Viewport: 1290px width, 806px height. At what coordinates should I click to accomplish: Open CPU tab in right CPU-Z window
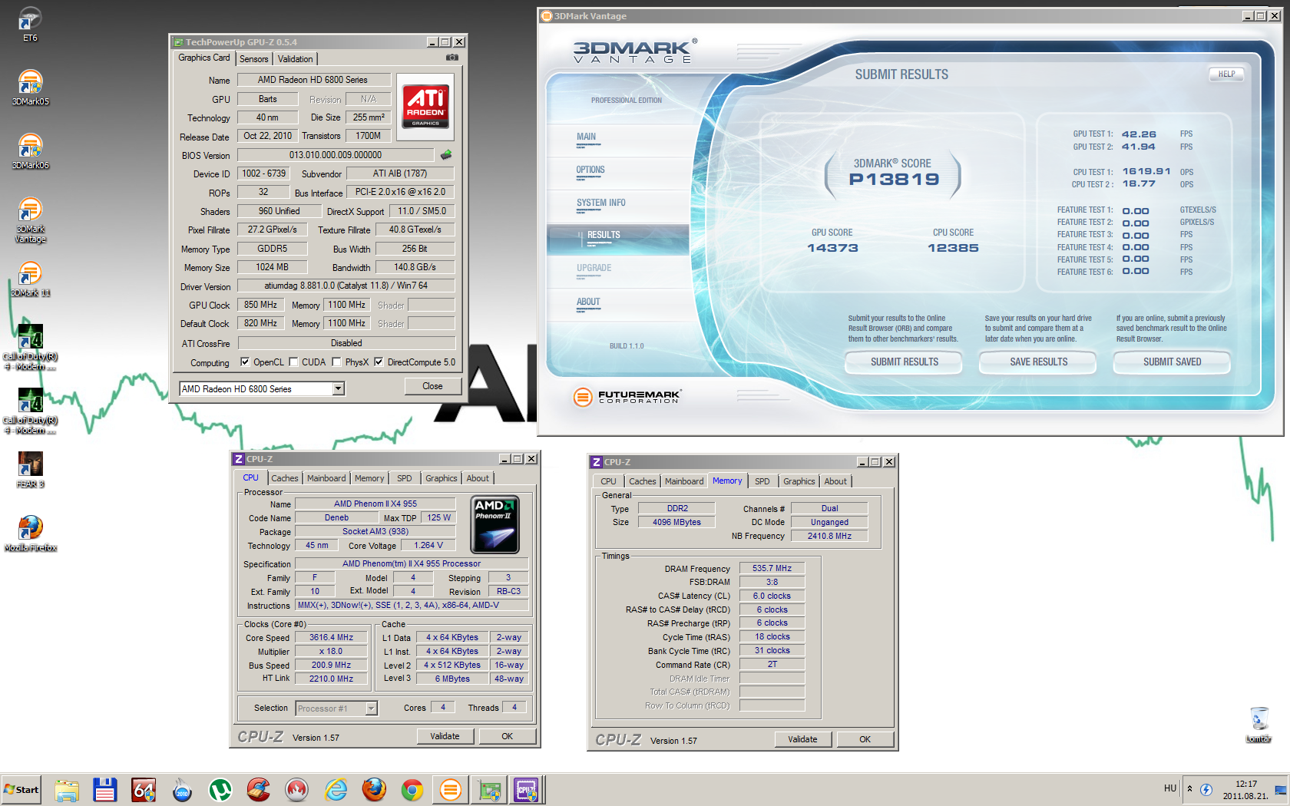point(608,481)
